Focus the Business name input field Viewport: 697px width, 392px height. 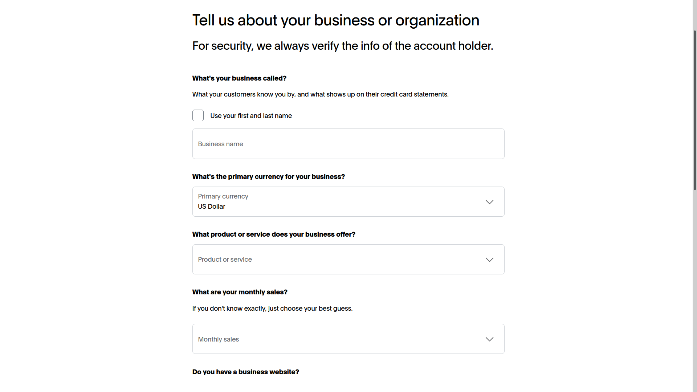[x=348, y=144]
